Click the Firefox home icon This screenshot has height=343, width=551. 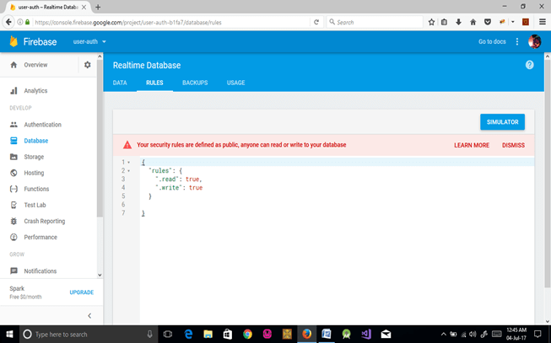(473, 22)
